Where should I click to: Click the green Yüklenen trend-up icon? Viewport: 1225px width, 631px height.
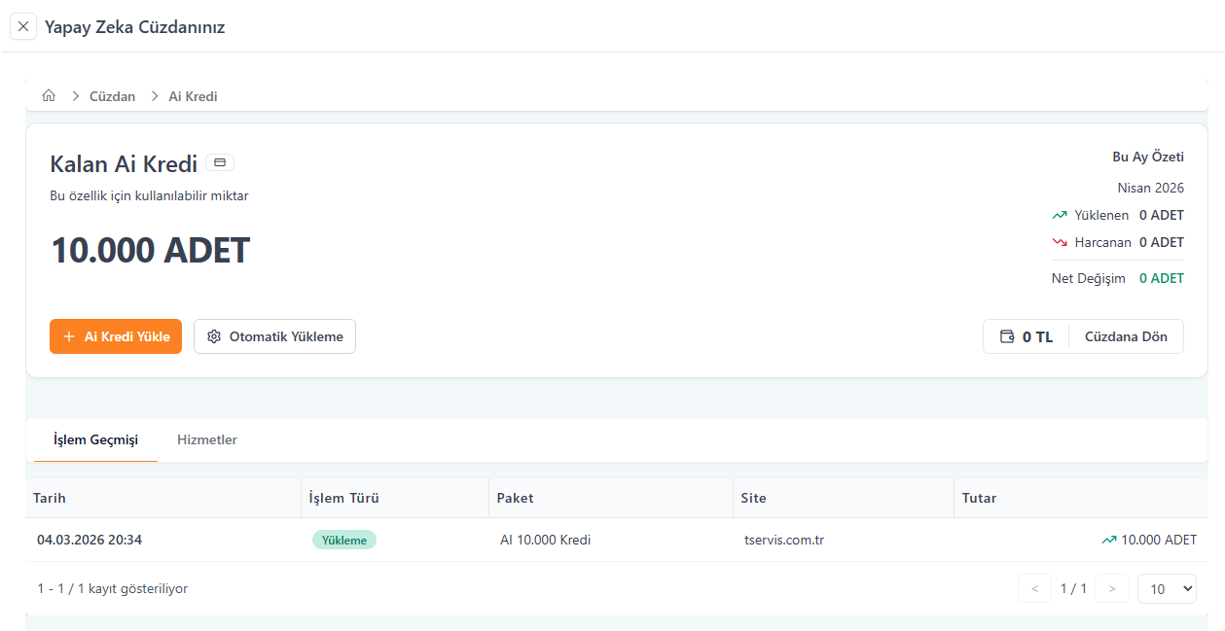pos(1060,215)
